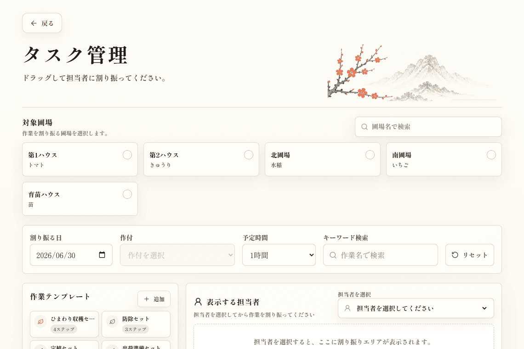Click the 作業テンプレート panel heading
The width and height of the screenshot is (524, 349).
click(60, 297)
